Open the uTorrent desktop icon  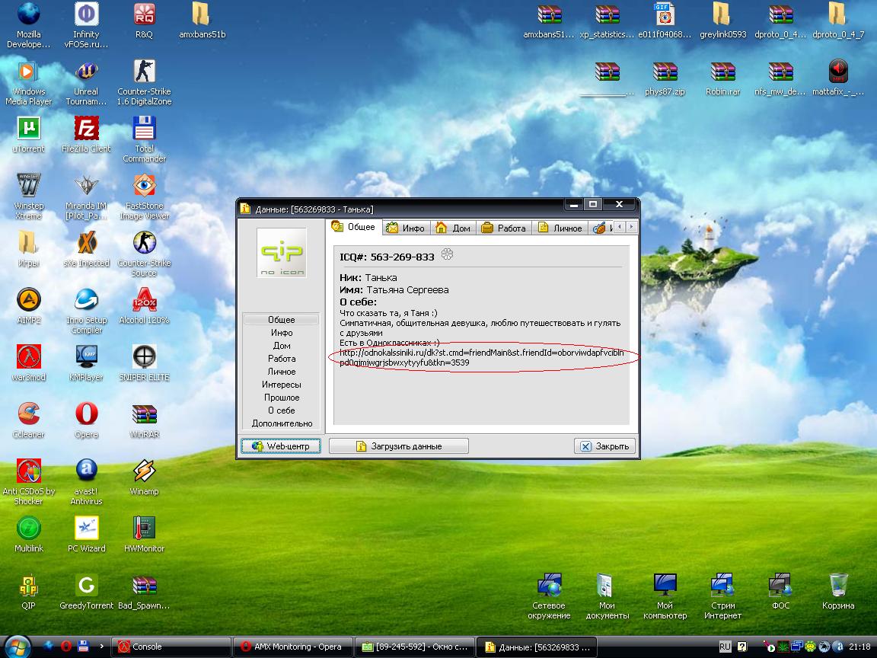point(28,129)
